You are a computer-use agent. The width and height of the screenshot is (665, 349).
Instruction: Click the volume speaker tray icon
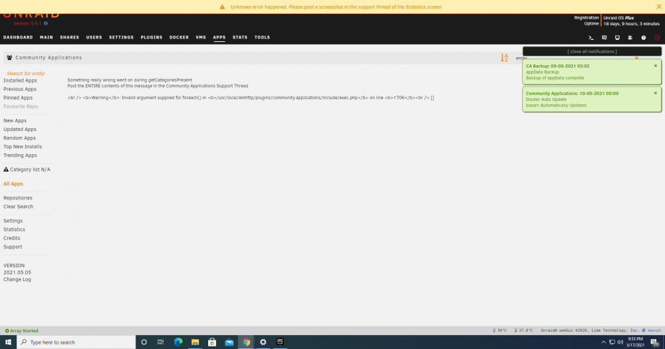coord(620,342)
